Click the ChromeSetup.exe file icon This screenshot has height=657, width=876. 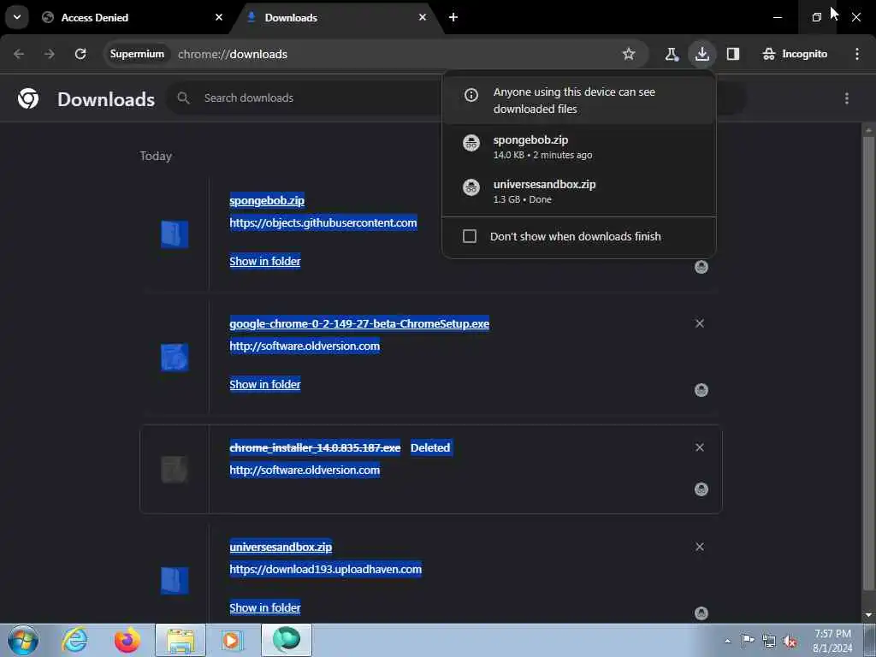[175, 358]
